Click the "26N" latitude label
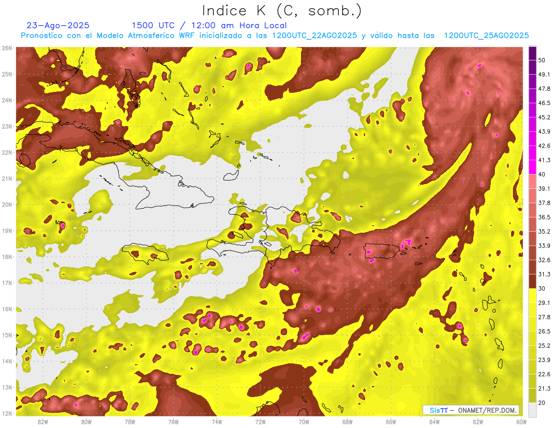The image size is (554, 428). 7,48
